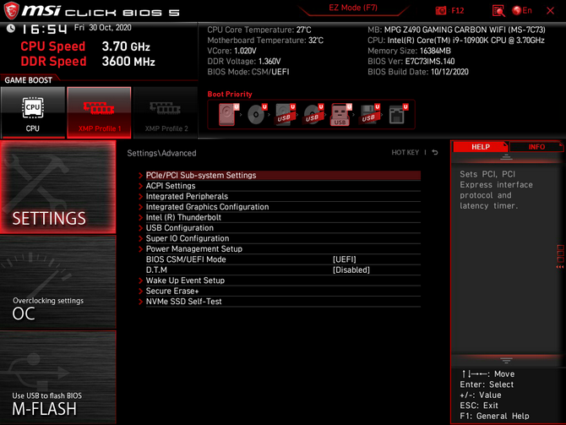Click the CPU Speed 3.70 GHz readout
This screenshot has width=566, height=425.
pyautogui.click(x=84, y=46)
